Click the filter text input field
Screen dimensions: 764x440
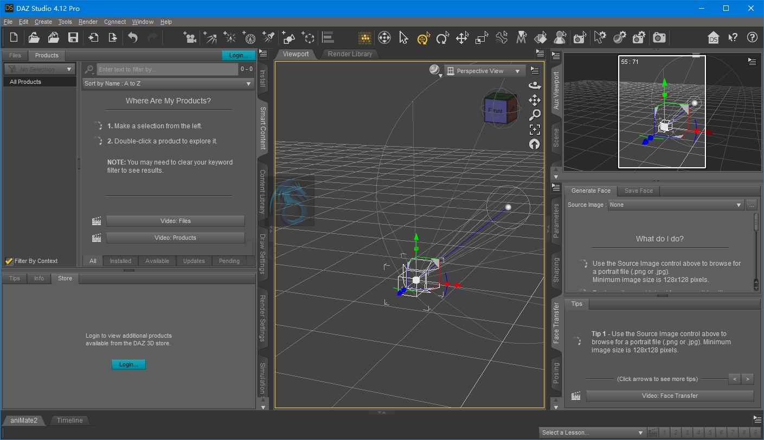click(167, 69)
